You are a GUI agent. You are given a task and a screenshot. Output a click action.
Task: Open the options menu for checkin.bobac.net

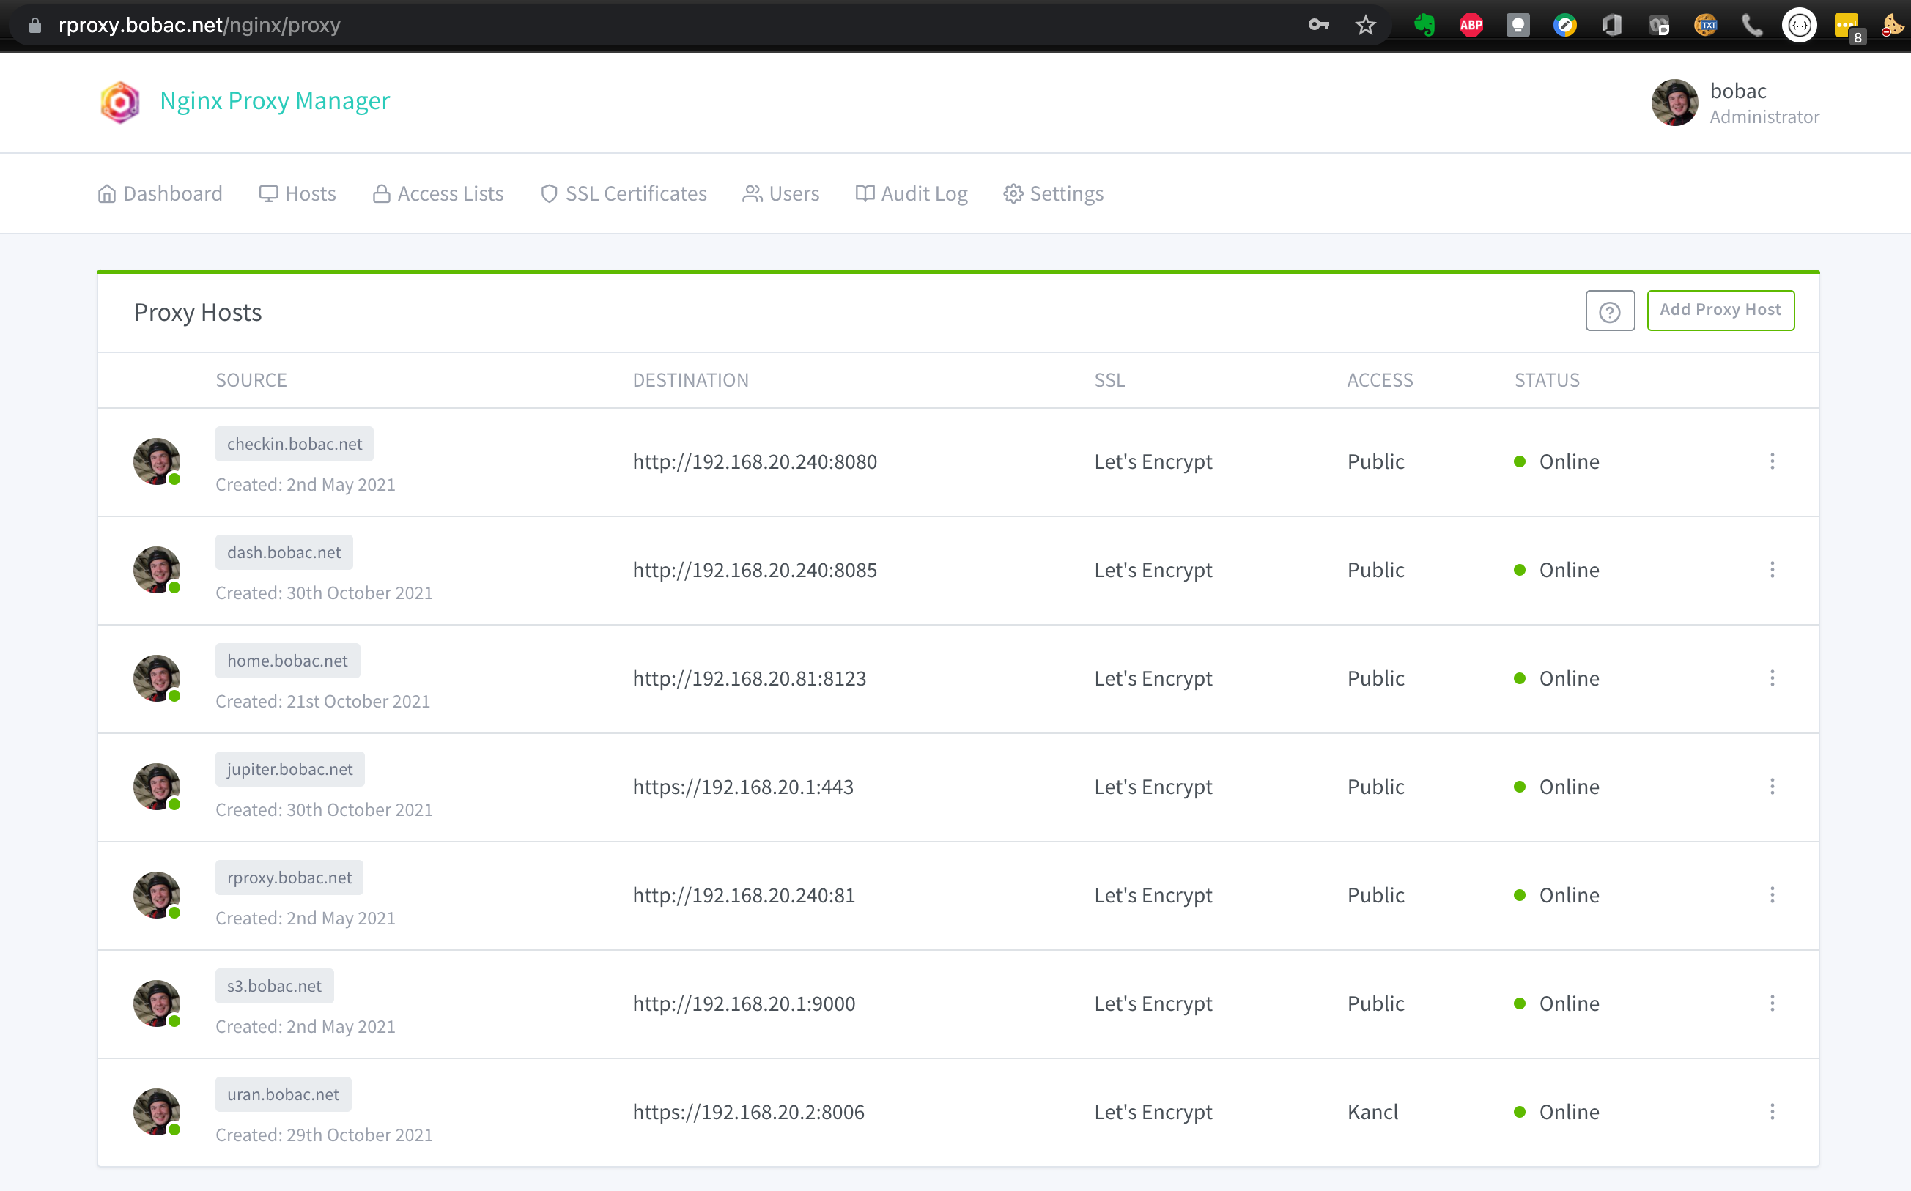click(x=1773, y=461)
